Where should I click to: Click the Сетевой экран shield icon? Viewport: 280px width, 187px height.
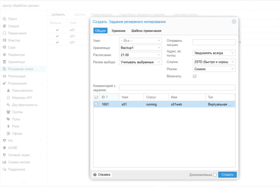pyautogui.click(x=4, y=155)
